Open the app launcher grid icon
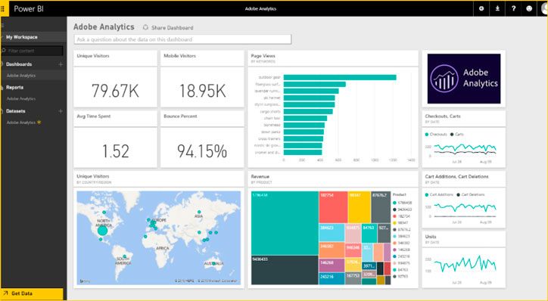 pos(2,9)
